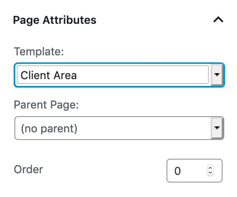Click the Page Attributes heading
This screenshot has width=237, height=197.
point(54,20)
